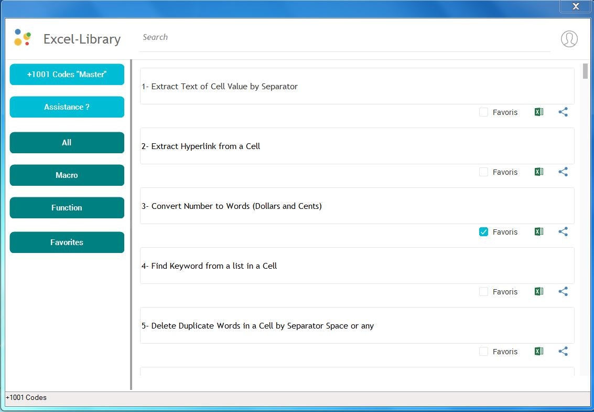Share the Convert Number to Words code
The height and width of the screenshot is (412, 594).
(x=563, y=231)
